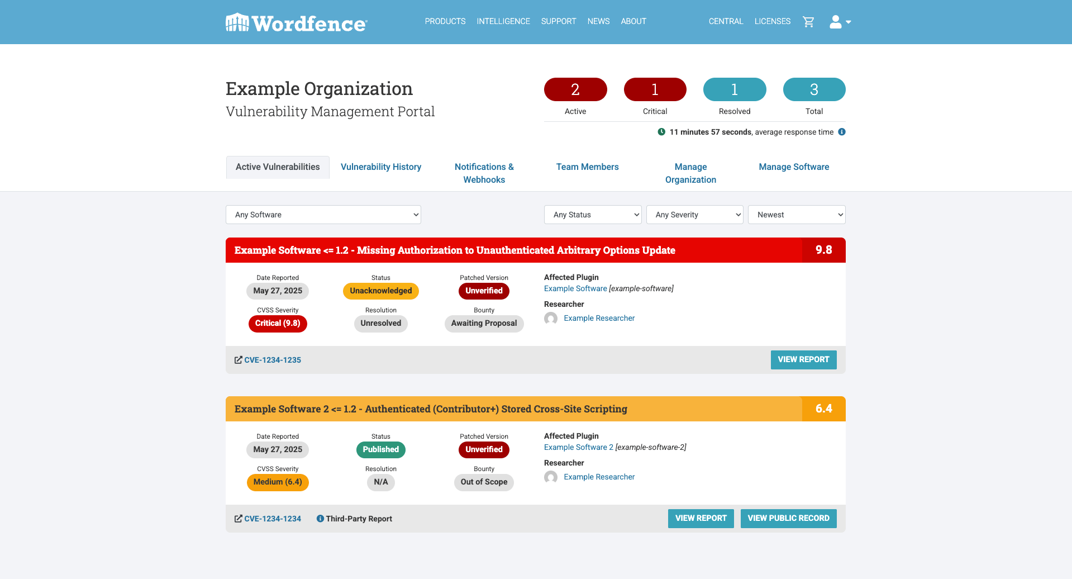The image size is (1072, 579).
Task: Click the researcher avatar in the 6.4 report
Action: (551, 477)
